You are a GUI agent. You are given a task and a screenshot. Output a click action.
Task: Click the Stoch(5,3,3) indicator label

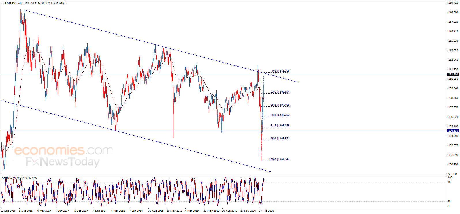pos(10,178)
